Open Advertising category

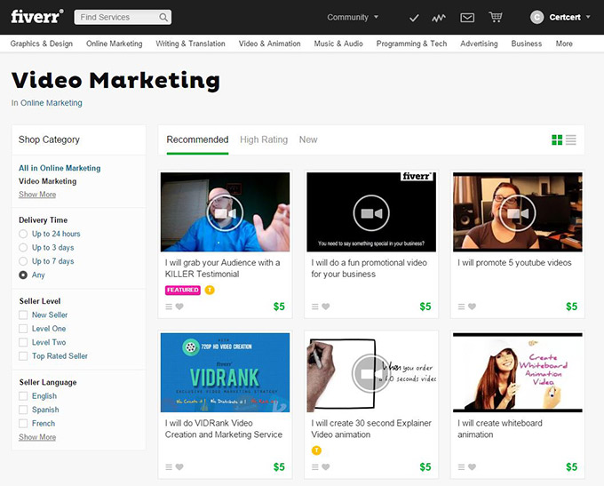[x=479, y=44]
